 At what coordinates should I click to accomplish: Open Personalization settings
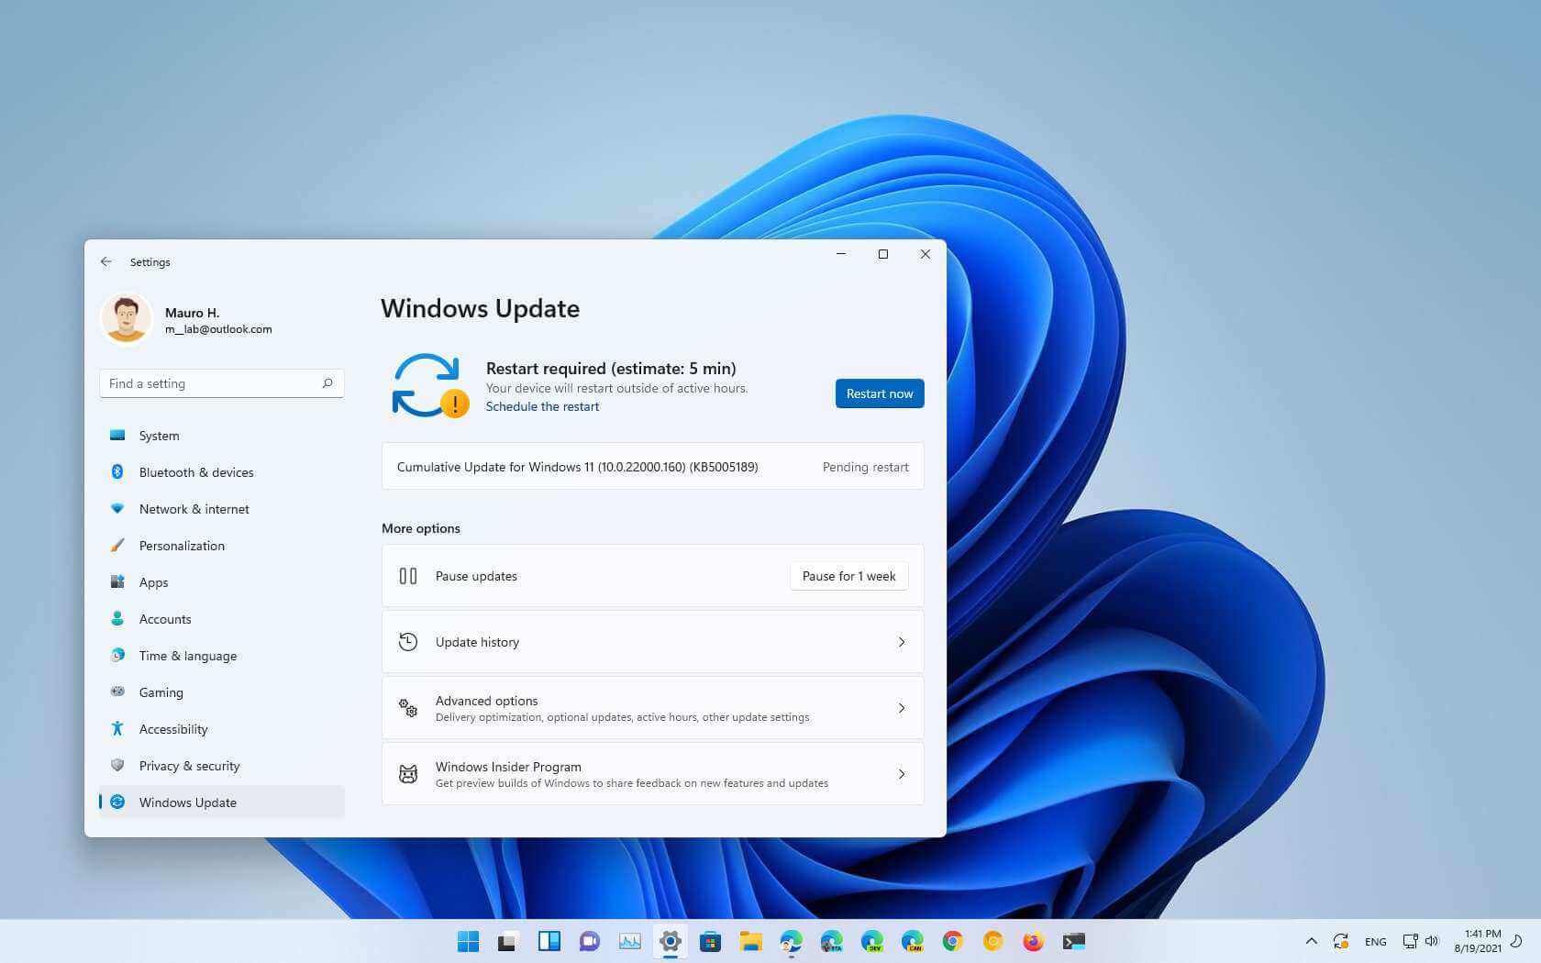click(182, 546)
